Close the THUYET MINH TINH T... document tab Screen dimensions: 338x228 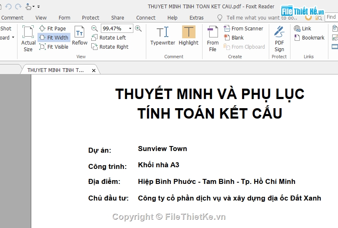click(93, 70)
